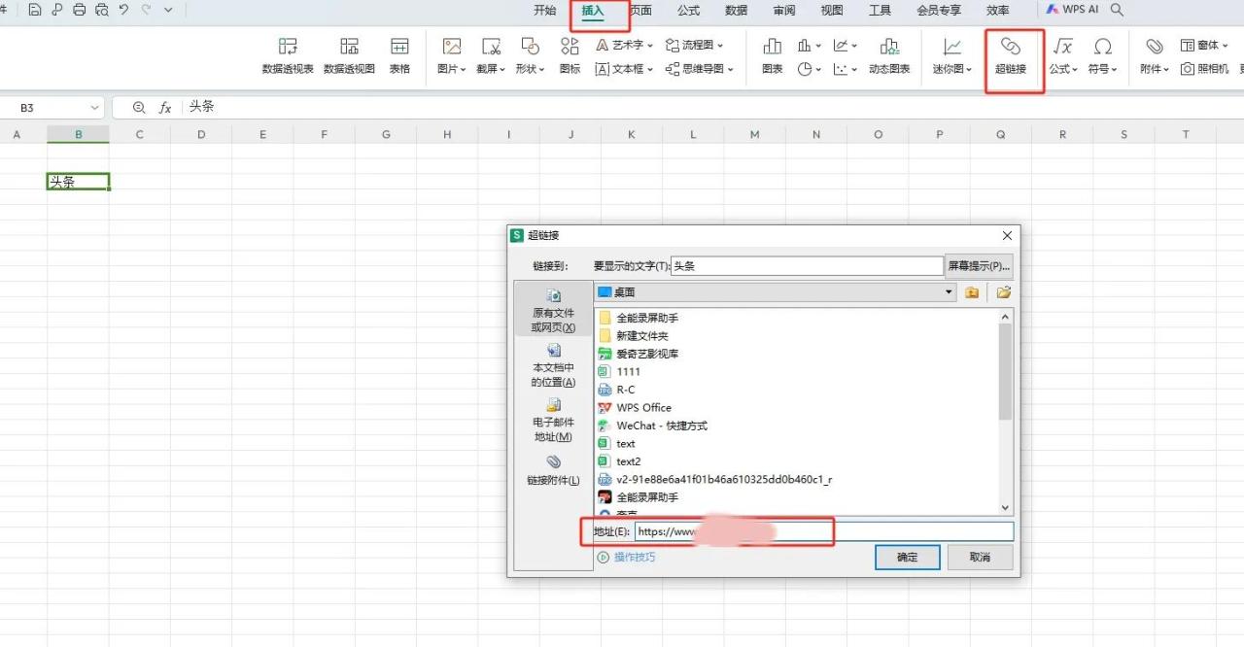Insert a 文本框 text box

click(624, 69)
